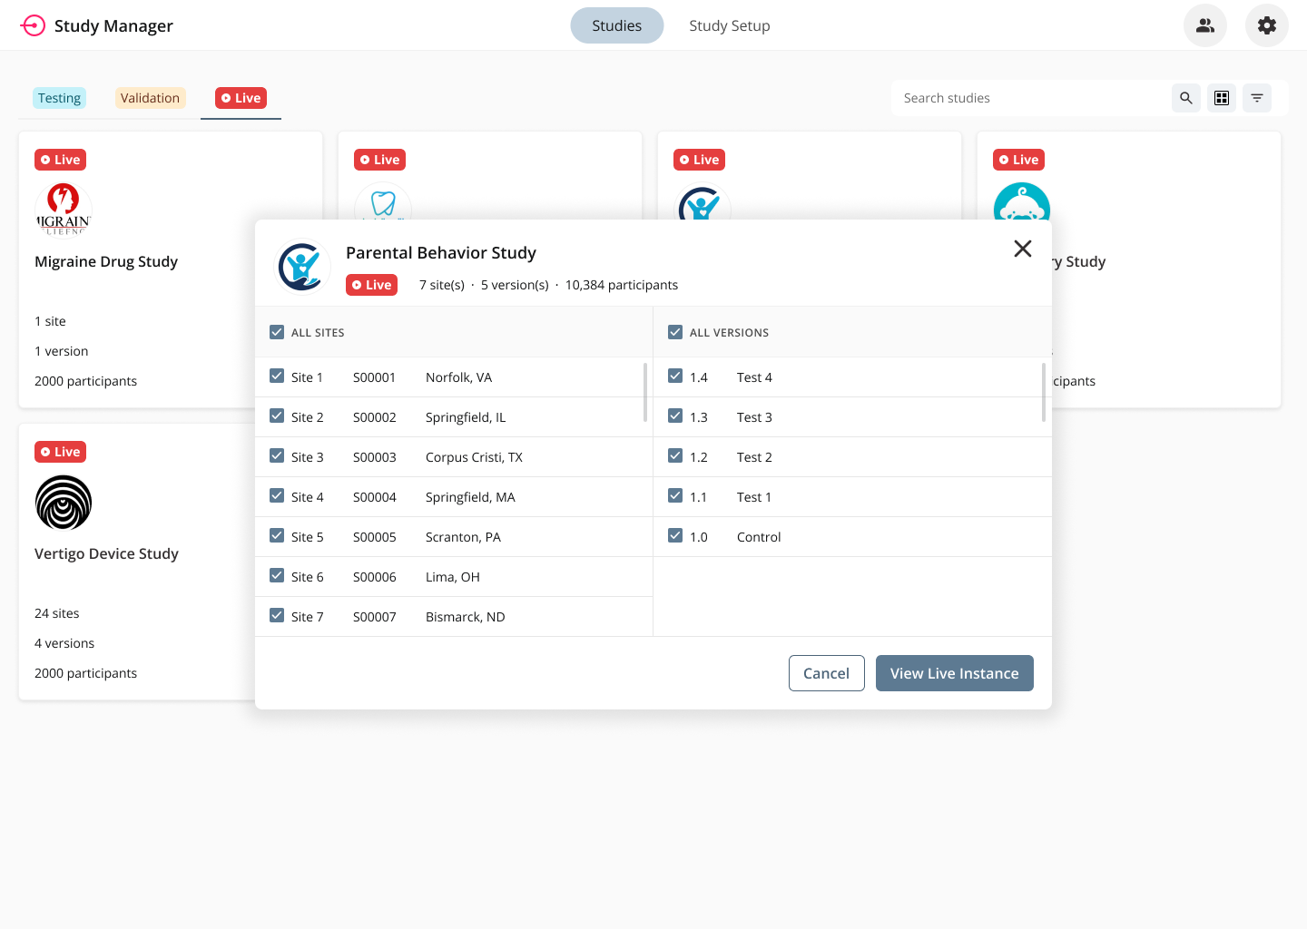Click the Study Manager logo icon
1307x929 pixels.
pos(33,25)
